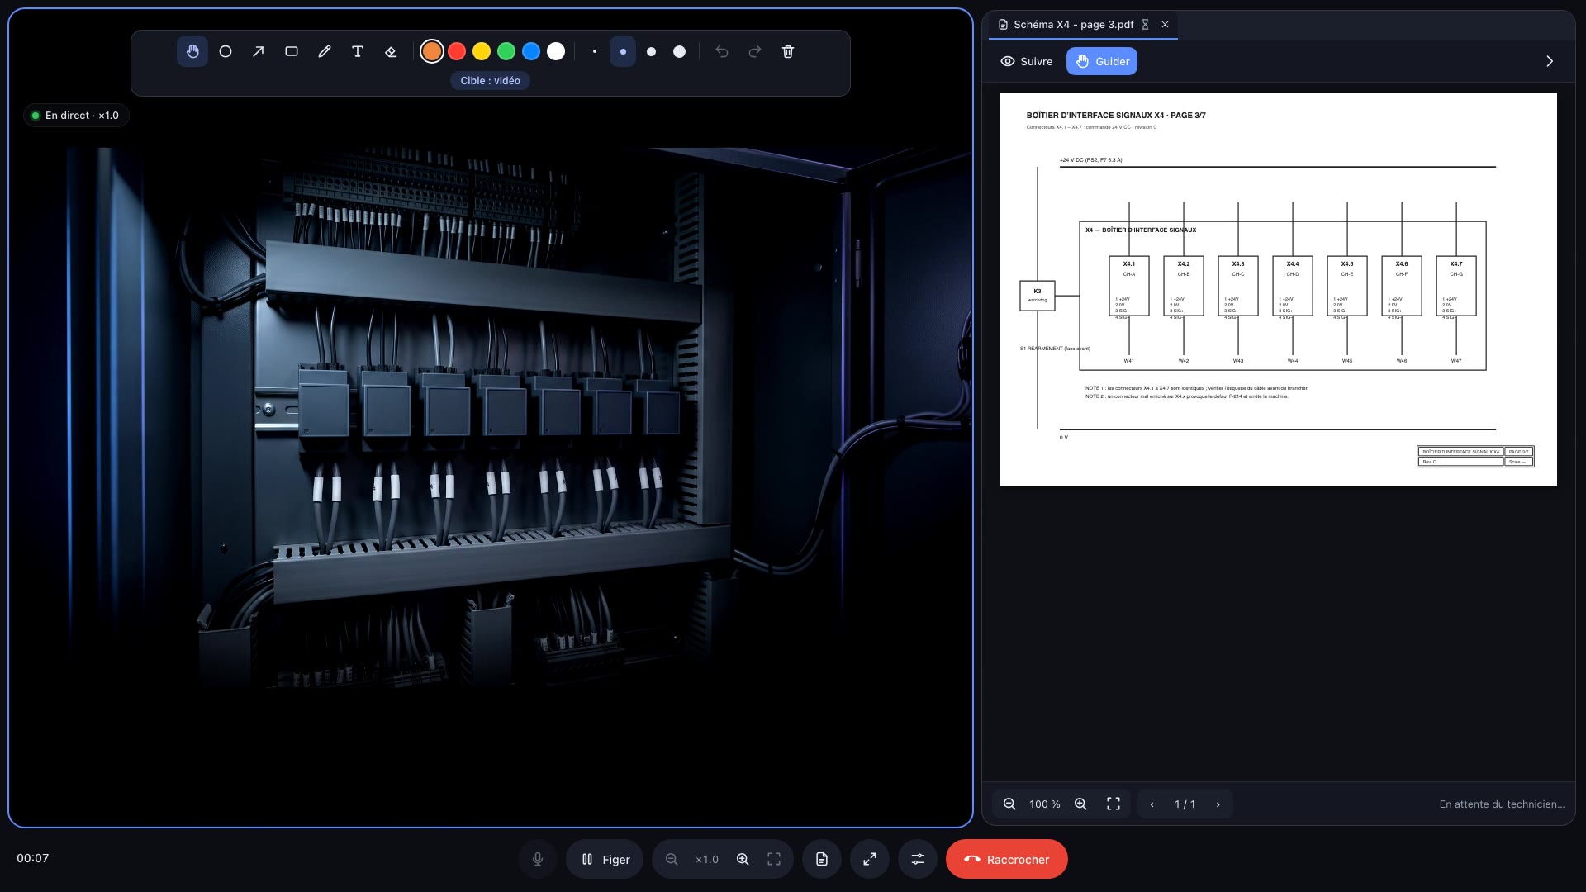The image size is (1586, 892).
Task: Delete all annotations with trash icon
Action: 788,51
